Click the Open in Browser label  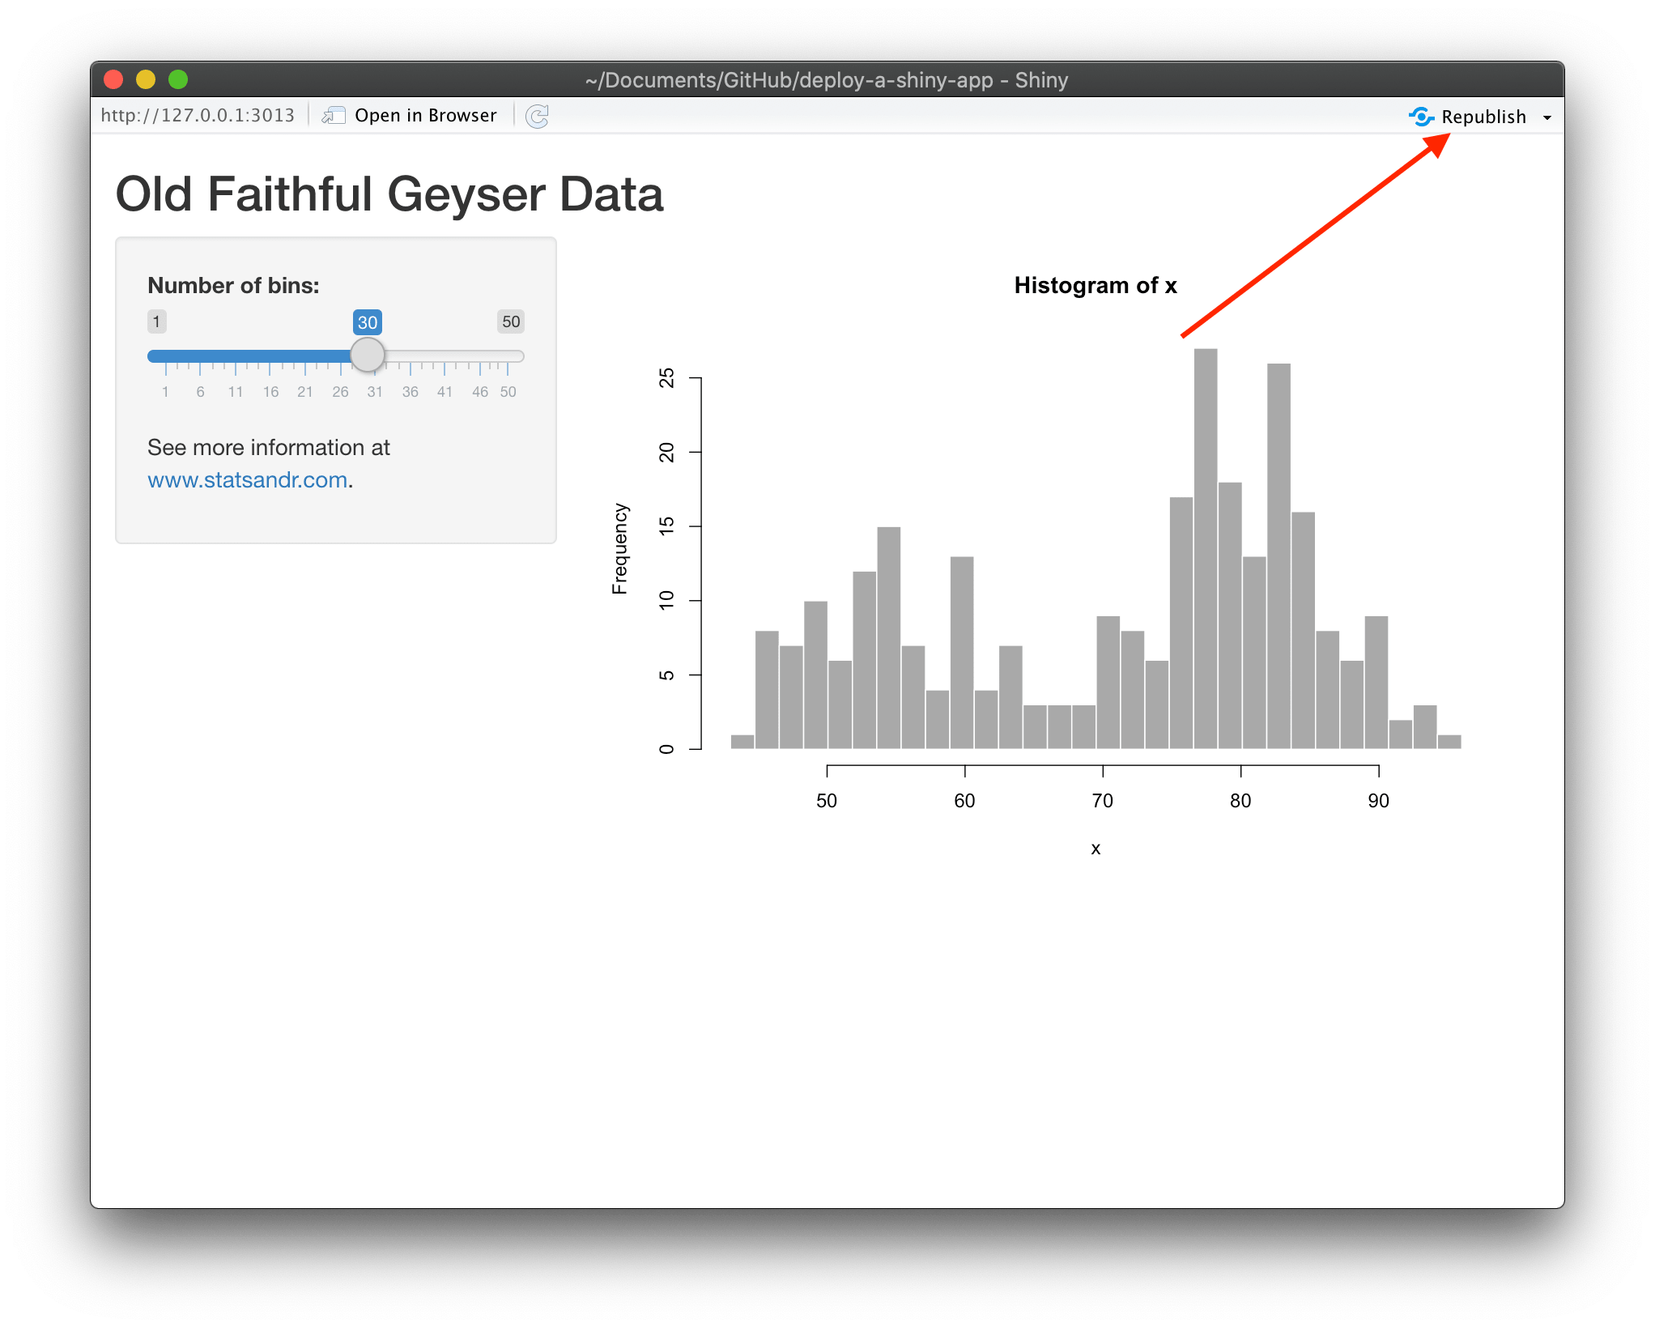coord(425,116)
